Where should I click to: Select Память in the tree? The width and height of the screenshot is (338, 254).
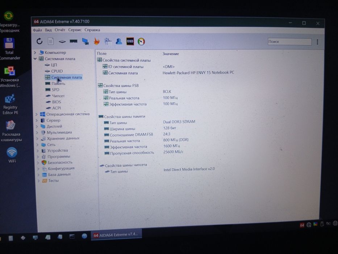tap(55, 83)
